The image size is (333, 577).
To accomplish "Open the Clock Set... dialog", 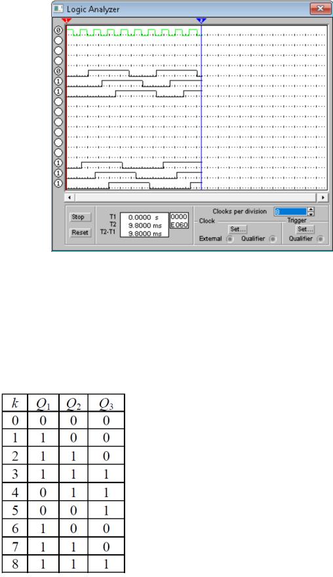I will pyautogui.click(x=238, y=229).
